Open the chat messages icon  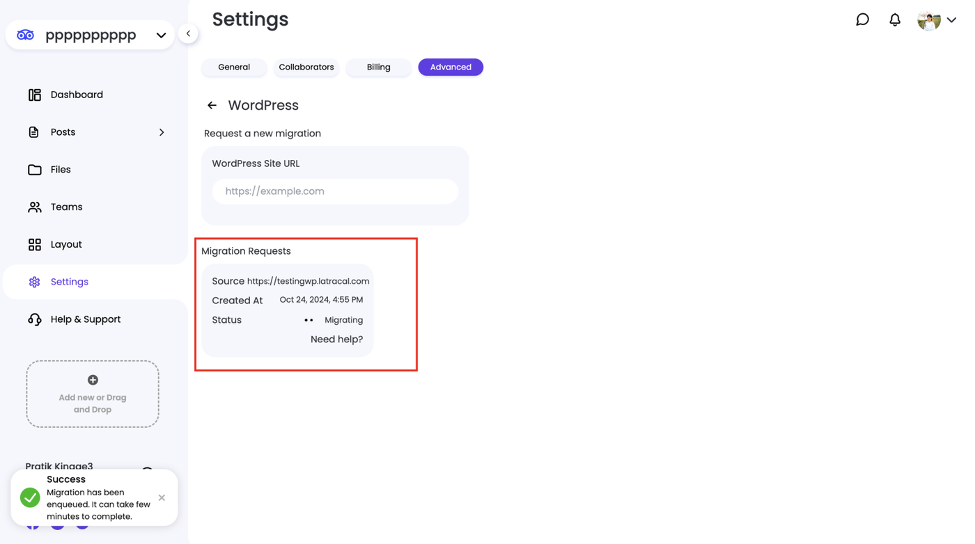click(862, 19)
